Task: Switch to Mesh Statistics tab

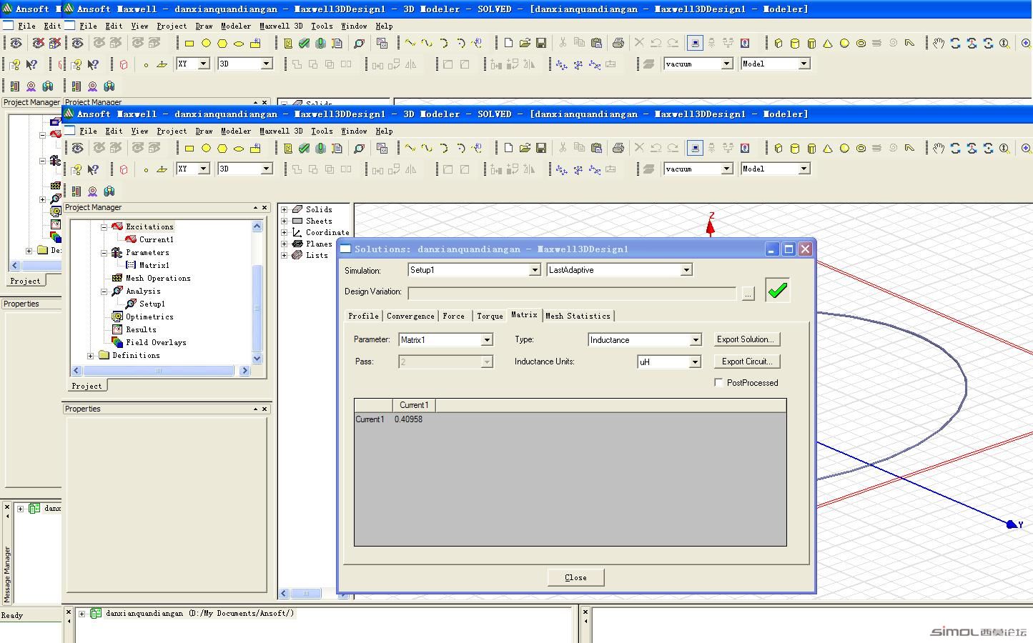Action: (578, 316)
